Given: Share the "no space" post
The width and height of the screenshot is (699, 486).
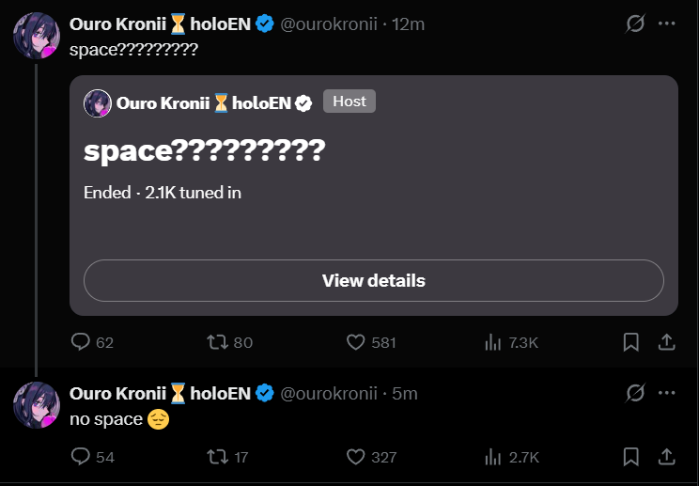Looking at the screenshot, I should click(665, 457).
